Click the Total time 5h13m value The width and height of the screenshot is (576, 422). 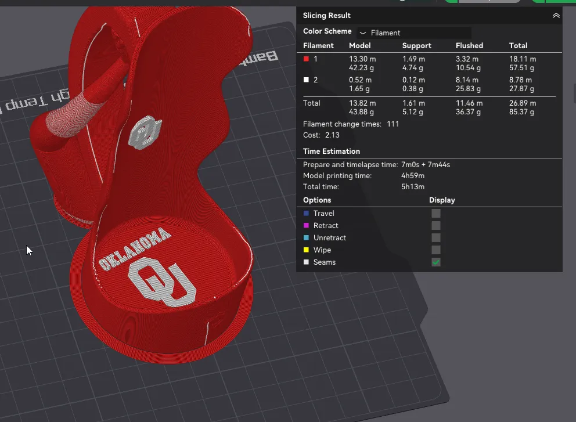[x=412, y=186]
